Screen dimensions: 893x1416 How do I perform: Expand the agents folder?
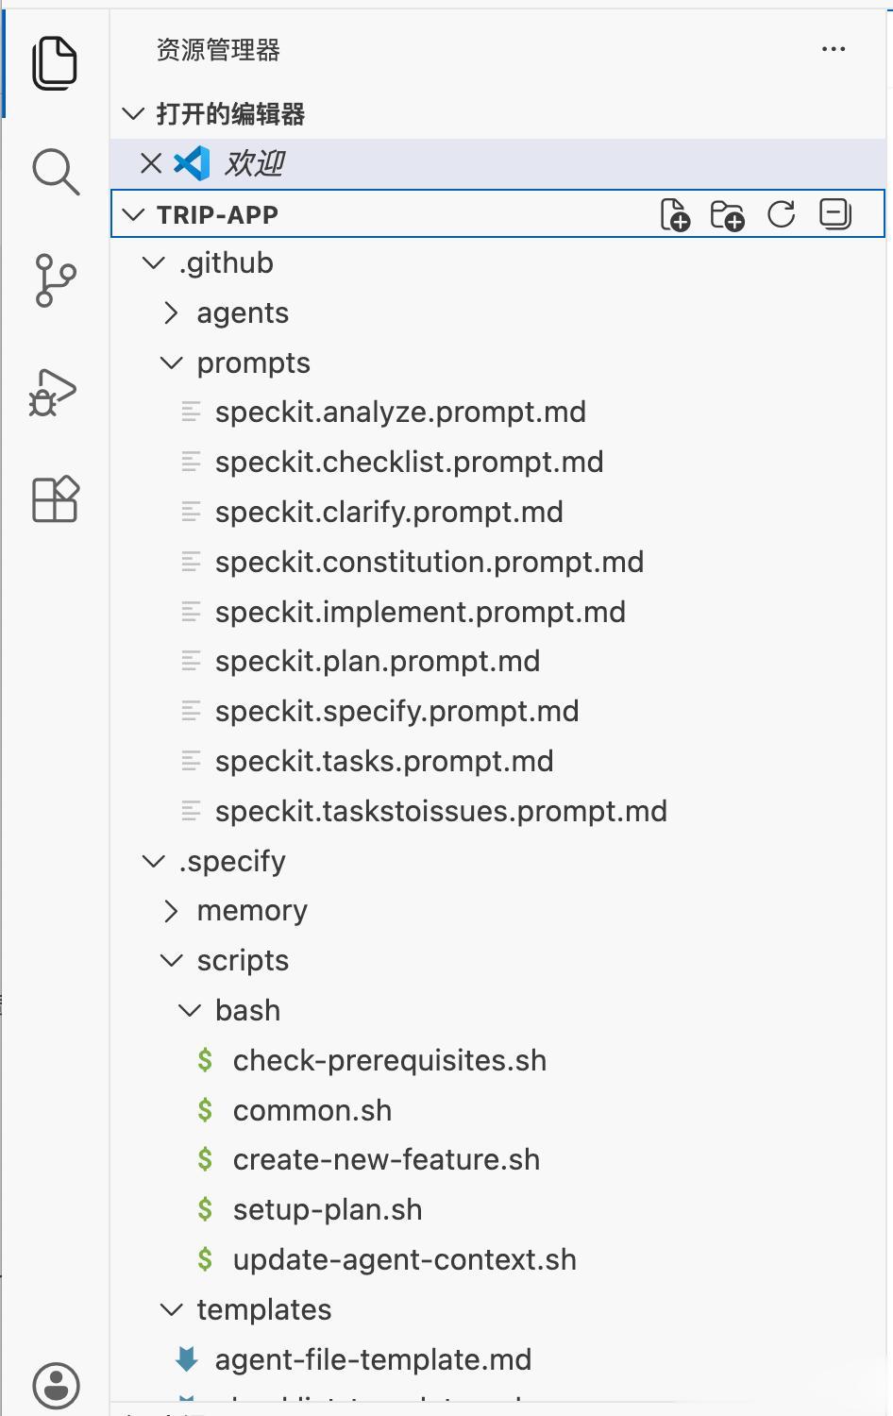click(x=243, y=313)
